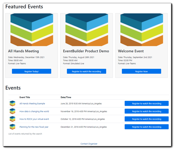Viewport: 177px width, 152px height.
Task: Click the Time: 02:00 PM text
Action: coord(125,60)
